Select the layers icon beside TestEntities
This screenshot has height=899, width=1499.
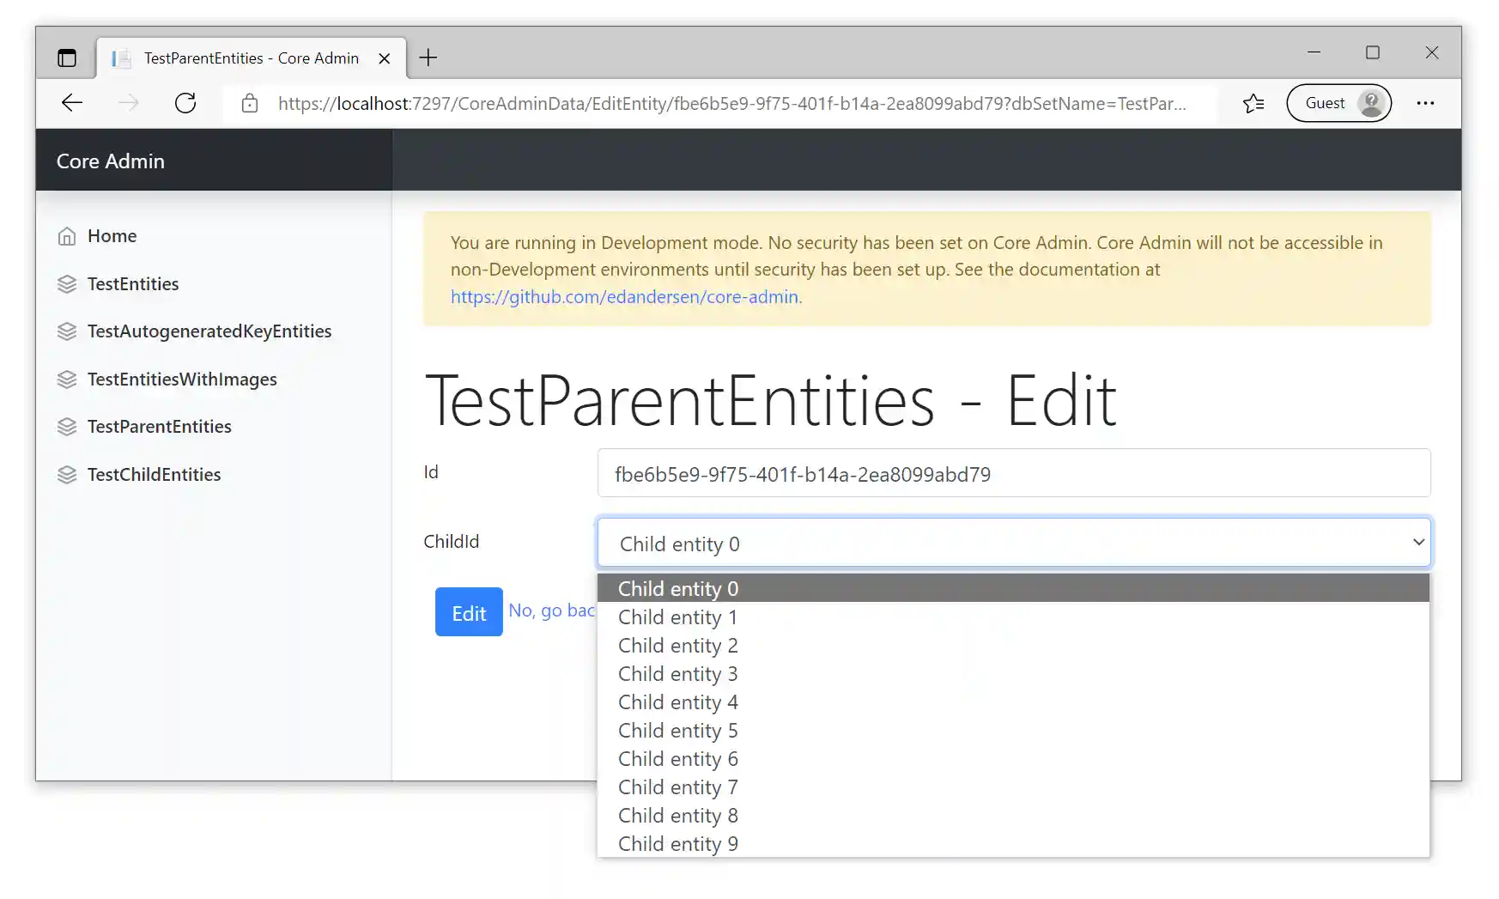click(x=68, y=283)
